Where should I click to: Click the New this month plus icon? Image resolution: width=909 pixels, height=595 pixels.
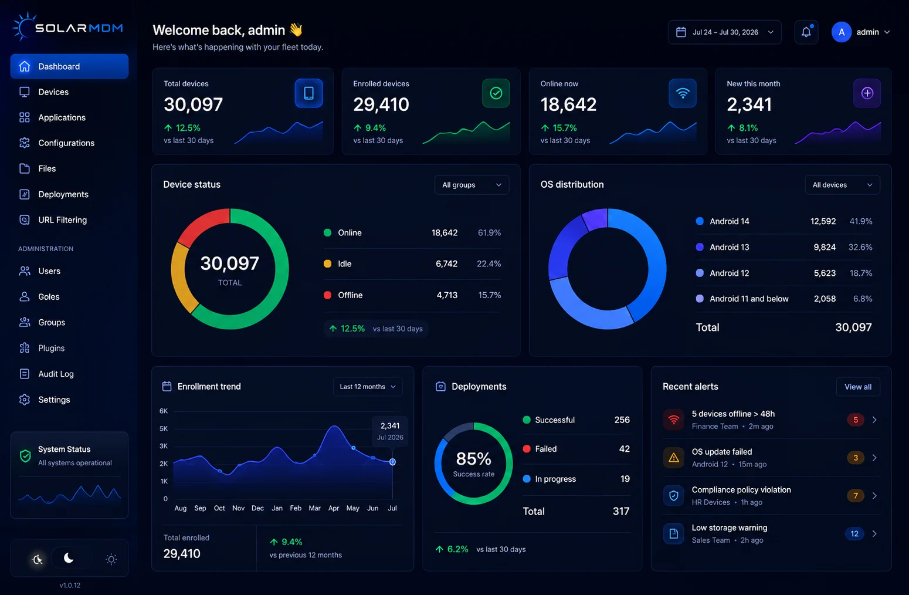coord(867,93)
